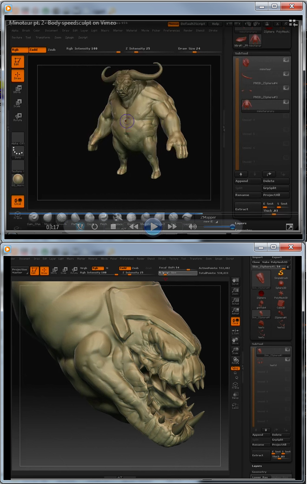Click the Frame icon in the creature-head window
307x484 pixels.
(235, 386)
